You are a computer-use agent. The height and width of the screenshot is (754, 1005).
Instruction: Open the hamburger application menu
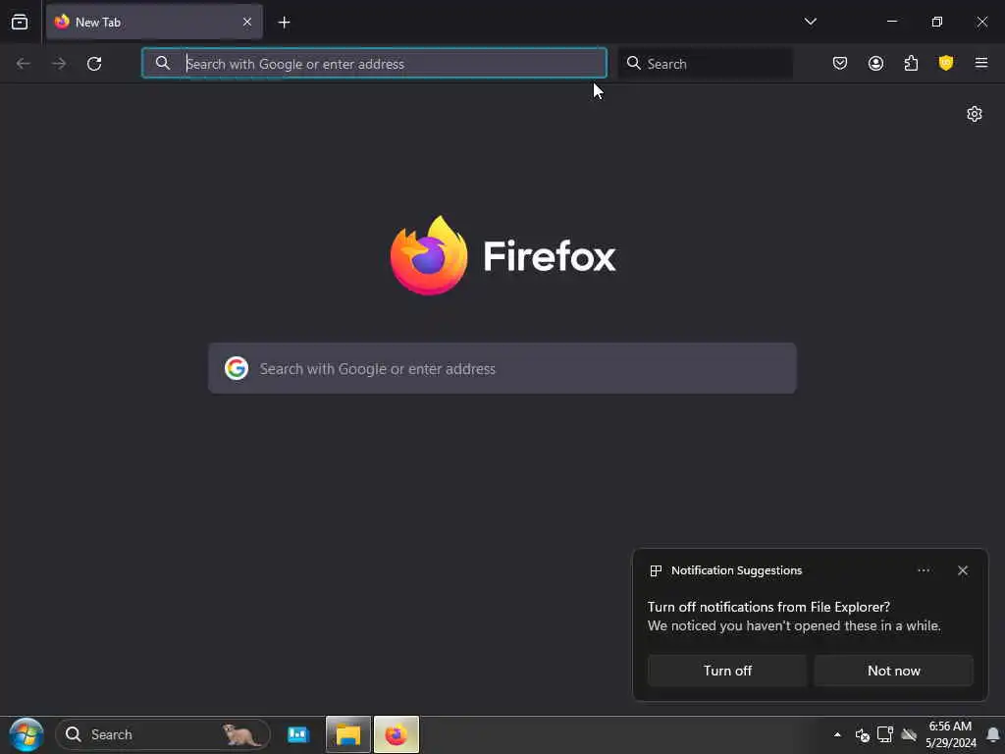[x=981, y=63]
